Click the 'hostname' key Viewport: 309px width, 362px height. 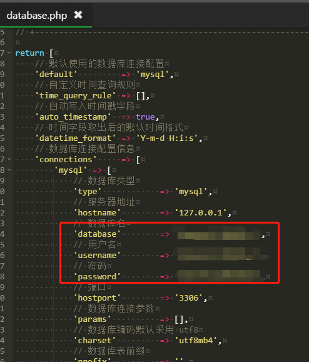click(x=97, y=213)
